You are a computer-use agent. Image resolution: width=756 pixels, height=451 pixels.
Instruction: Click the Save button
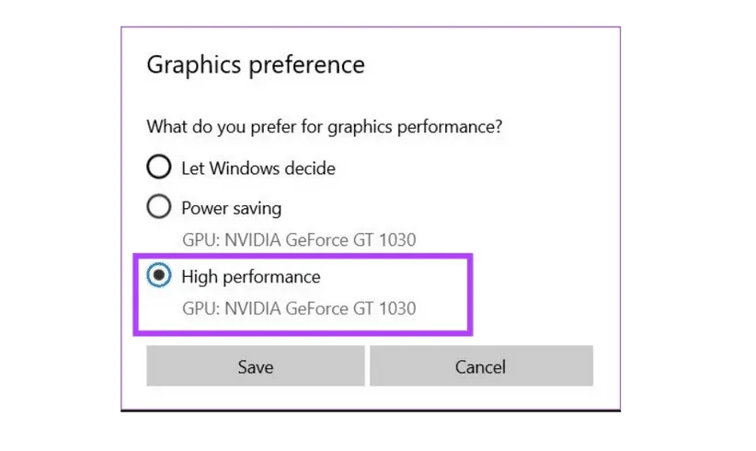pyautogui.click(x=255, y=366)
